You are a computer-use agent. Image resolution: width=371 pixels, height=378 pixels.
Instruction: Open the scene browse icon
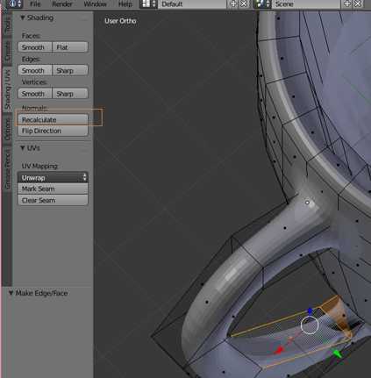pyautogui.click(x=262, y=4)
